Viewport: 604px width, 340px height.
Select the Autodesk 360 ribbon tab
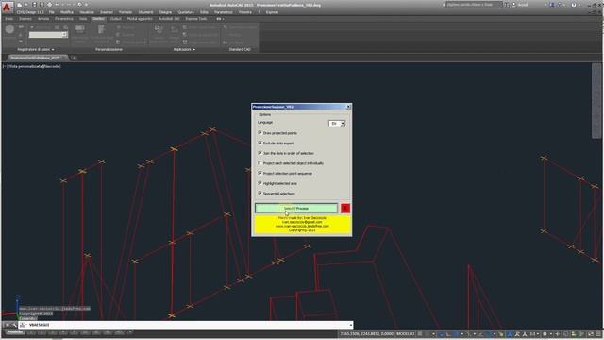[169, 19]
